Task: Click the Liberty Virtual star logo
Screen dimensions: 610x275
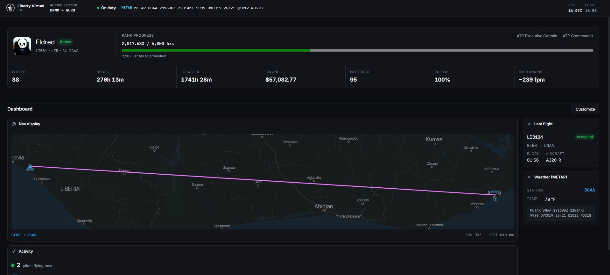Action: click(11, 8)
